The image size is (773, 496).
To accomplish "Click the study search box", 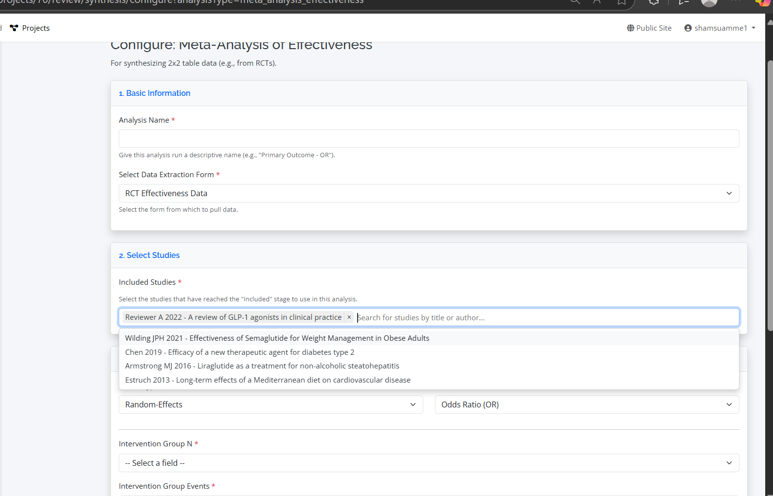I will coord(545,317).
